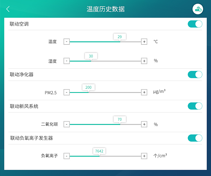Disable the 联动空调 switch
Viewport: 211px width, 176px height.
(x=195, y=24)
